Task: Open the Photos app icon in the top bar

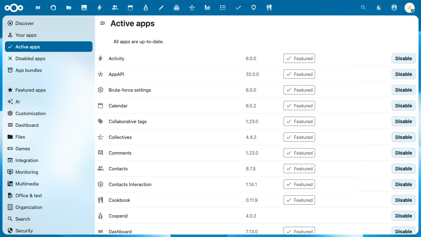Action: (84, 8)
